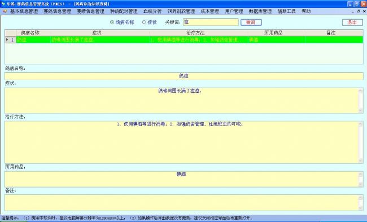This screenshot has height=222, width=367.
Task: Click the 查询 search button
Action: pos(251,23)
